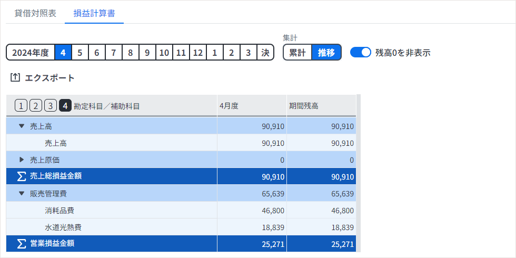
Task: Select hierarchy level 3 button
Action: pyautogui.click(x=51, y=106)
